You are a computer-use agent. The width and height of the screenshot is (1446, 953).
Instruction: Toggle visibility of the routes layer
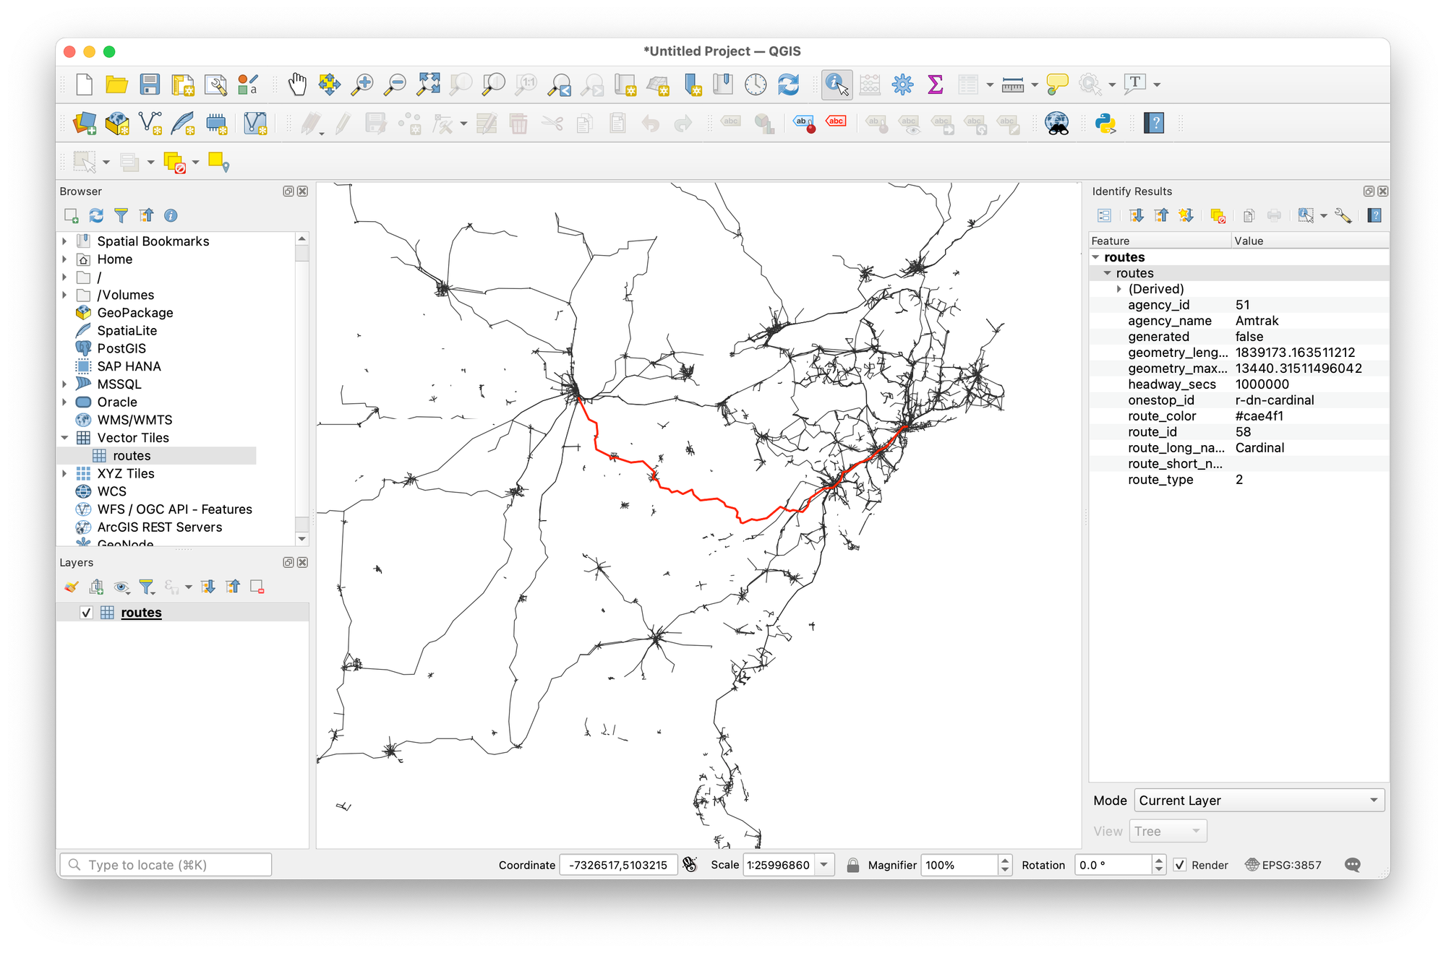[x=87, y=613]
